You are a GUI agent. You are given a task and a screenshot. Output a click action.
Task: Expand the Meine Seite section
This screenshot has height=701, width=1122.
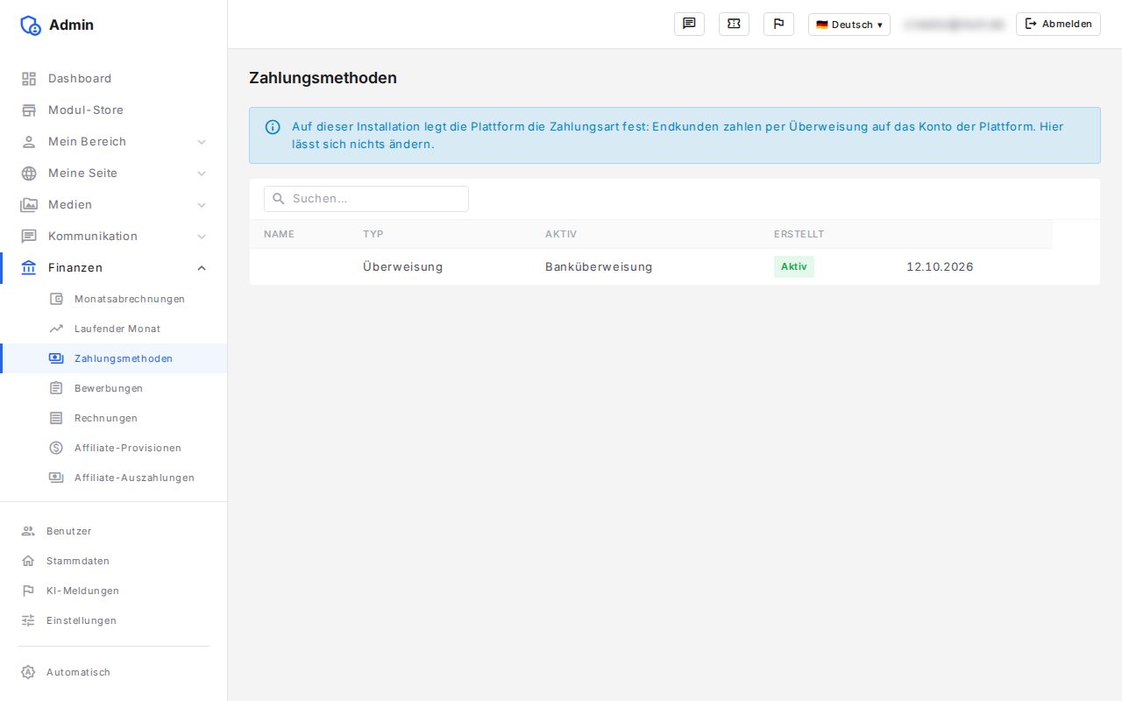pyautogui.click(x=113, y=173)
